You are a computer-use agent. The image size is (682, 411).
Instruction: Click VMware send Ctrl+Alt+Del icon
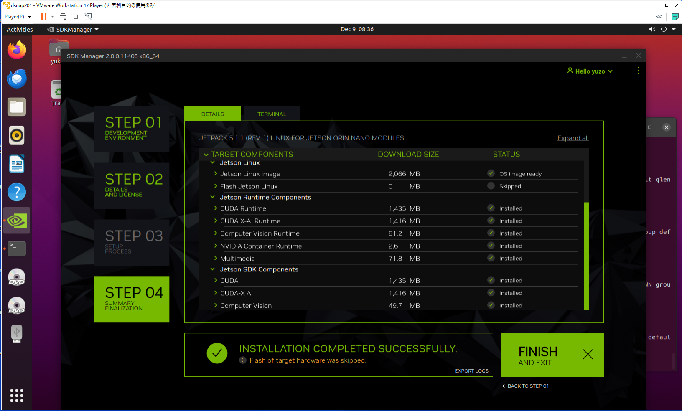click(63, 17)
